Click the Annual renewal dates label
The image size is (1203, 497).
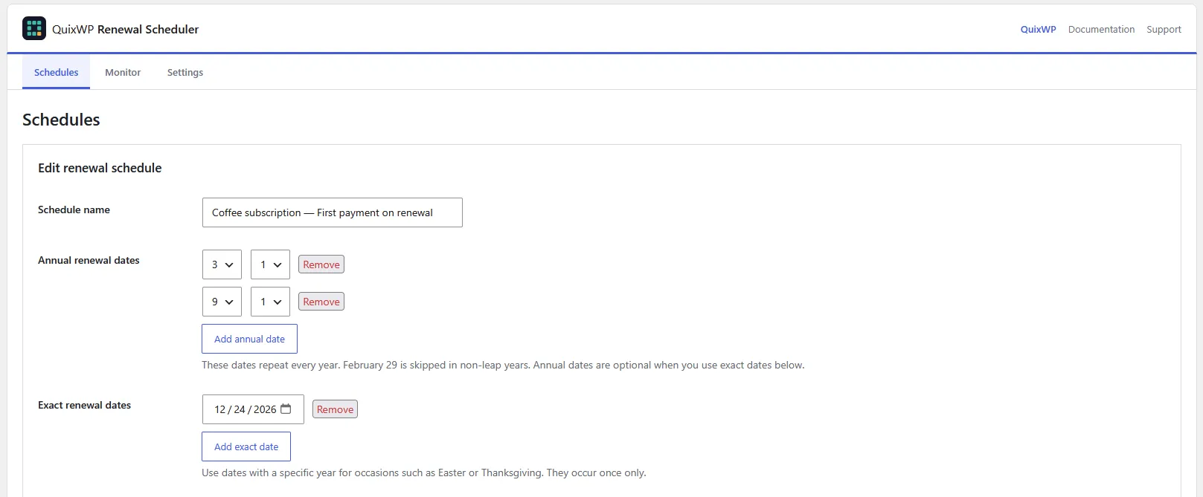pos(89,260)
